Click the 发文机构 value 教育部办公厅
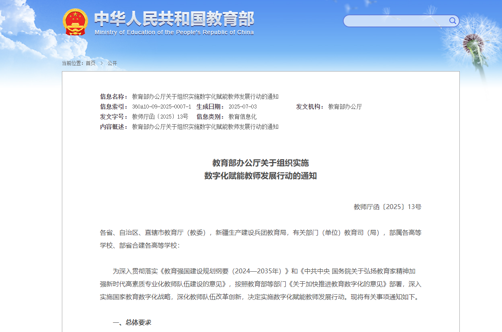Screen dimensions: 502x332 point(345,107)
